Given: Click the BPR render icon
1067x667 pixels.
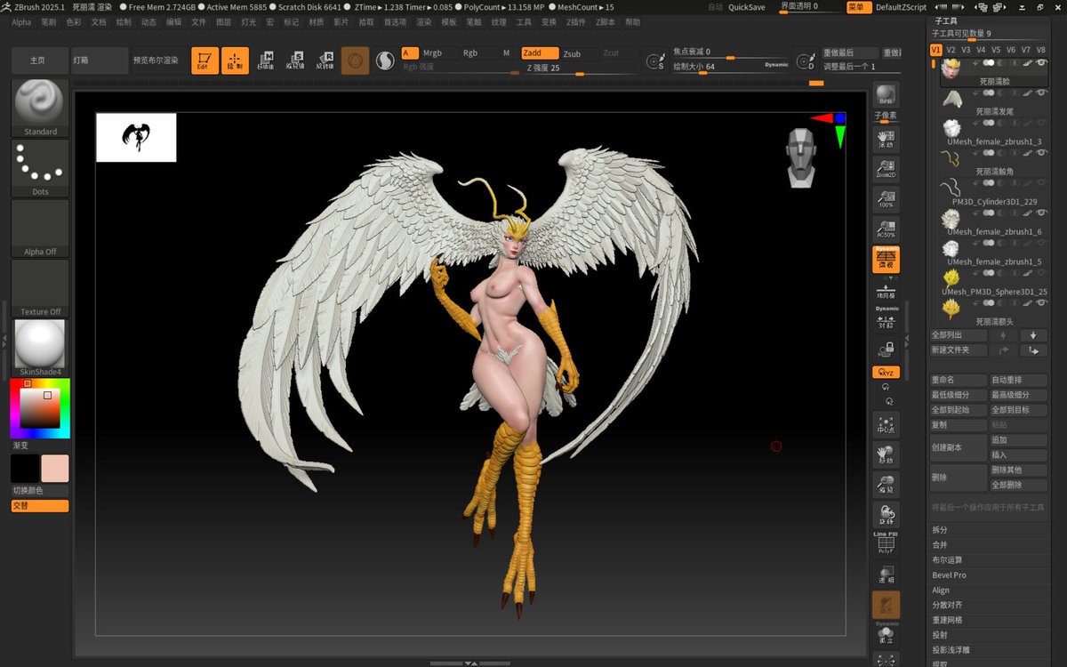Looking at the screenshot, I should [x=886, y=95].
